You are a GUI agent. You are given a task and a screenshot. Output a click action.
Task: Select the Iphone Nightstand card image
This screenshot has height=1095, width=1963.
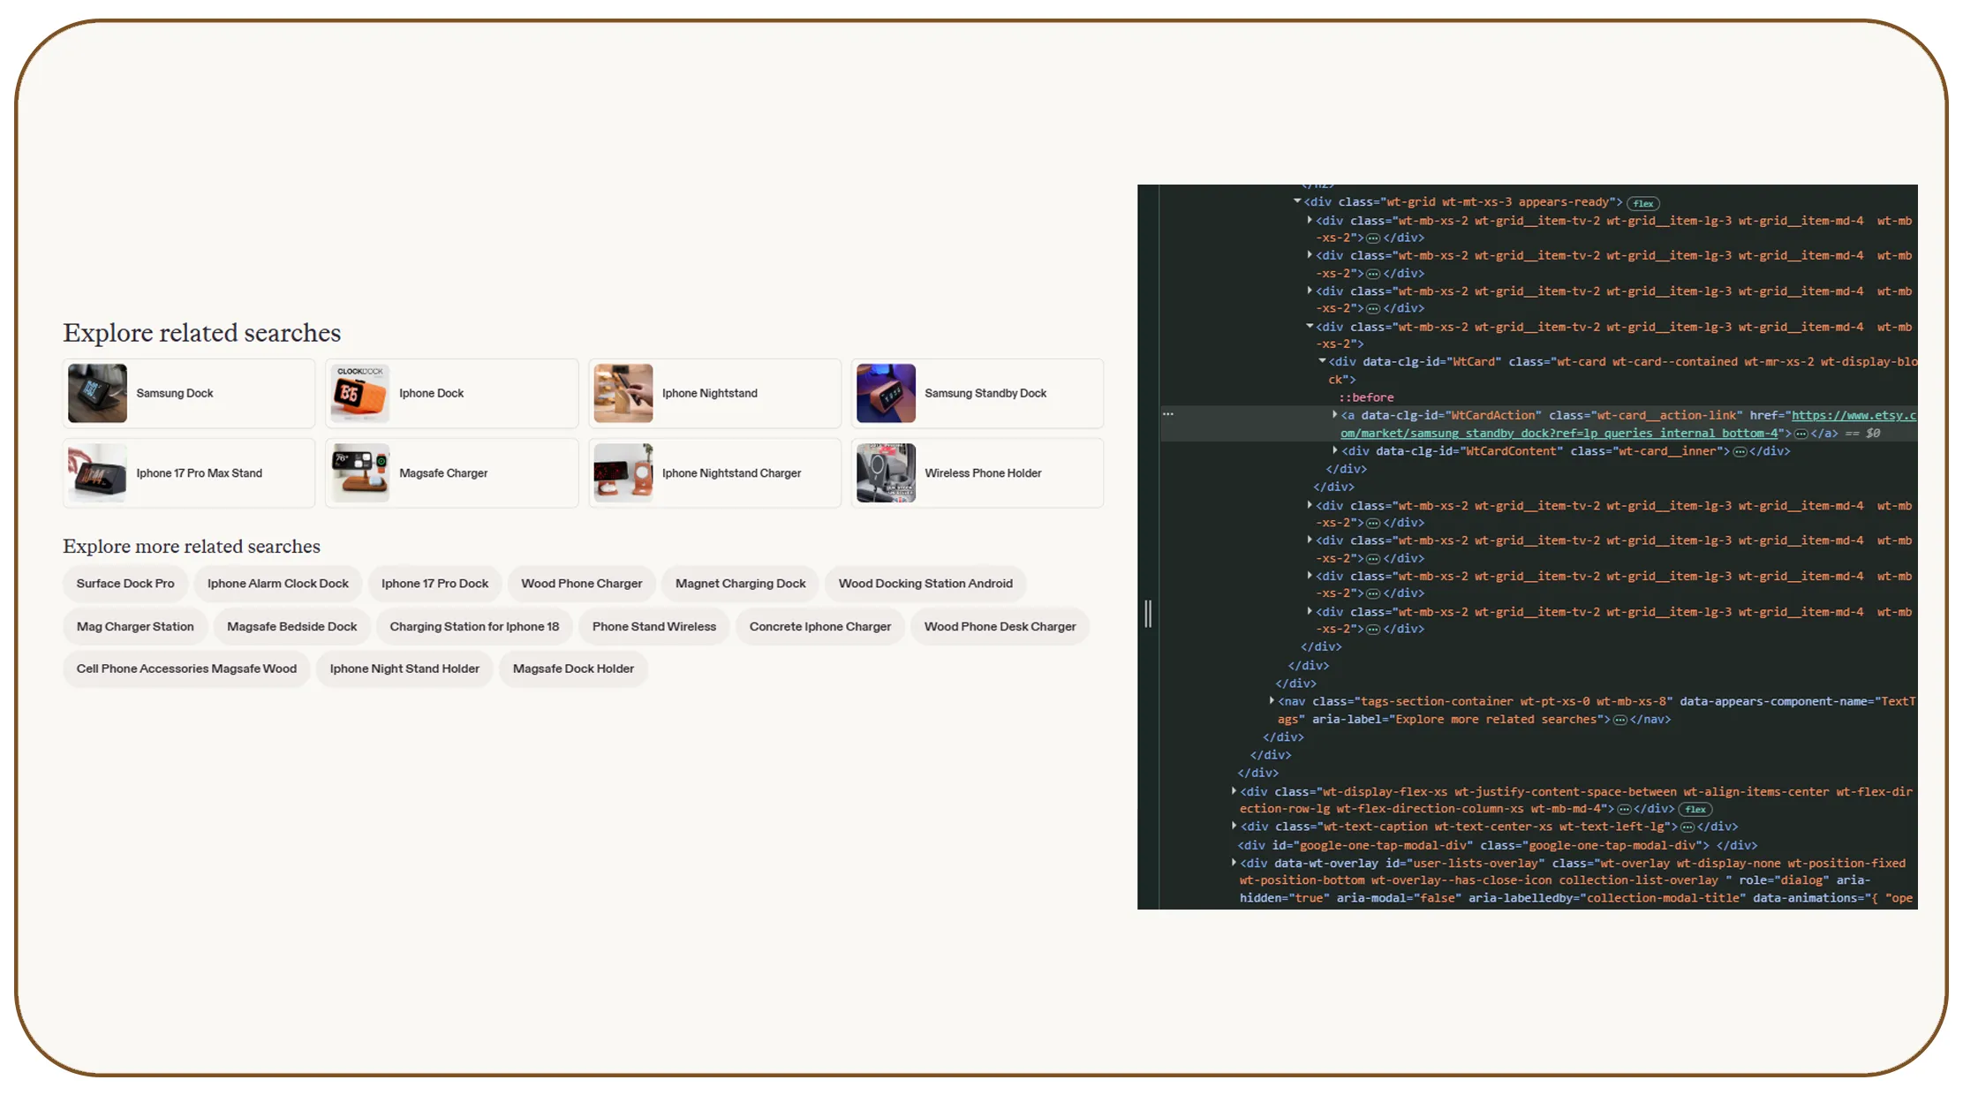(623, 393)
